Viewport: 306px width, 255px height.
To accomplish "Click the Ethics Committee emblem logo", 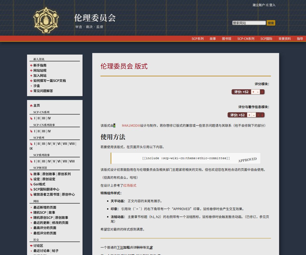I will pos(46,20).
